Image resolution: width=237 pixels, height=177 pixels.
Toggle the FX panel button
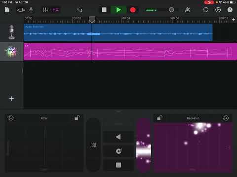click(55, 10)
